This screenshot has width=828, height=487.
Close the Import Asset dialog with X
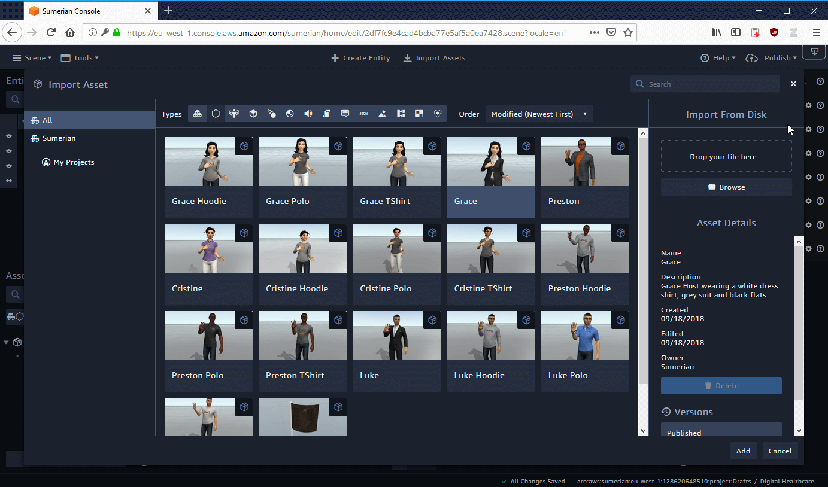point(793,84)
